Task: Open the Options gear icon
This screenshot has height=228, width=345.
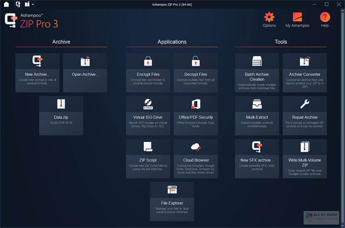Action: [269, 17]
